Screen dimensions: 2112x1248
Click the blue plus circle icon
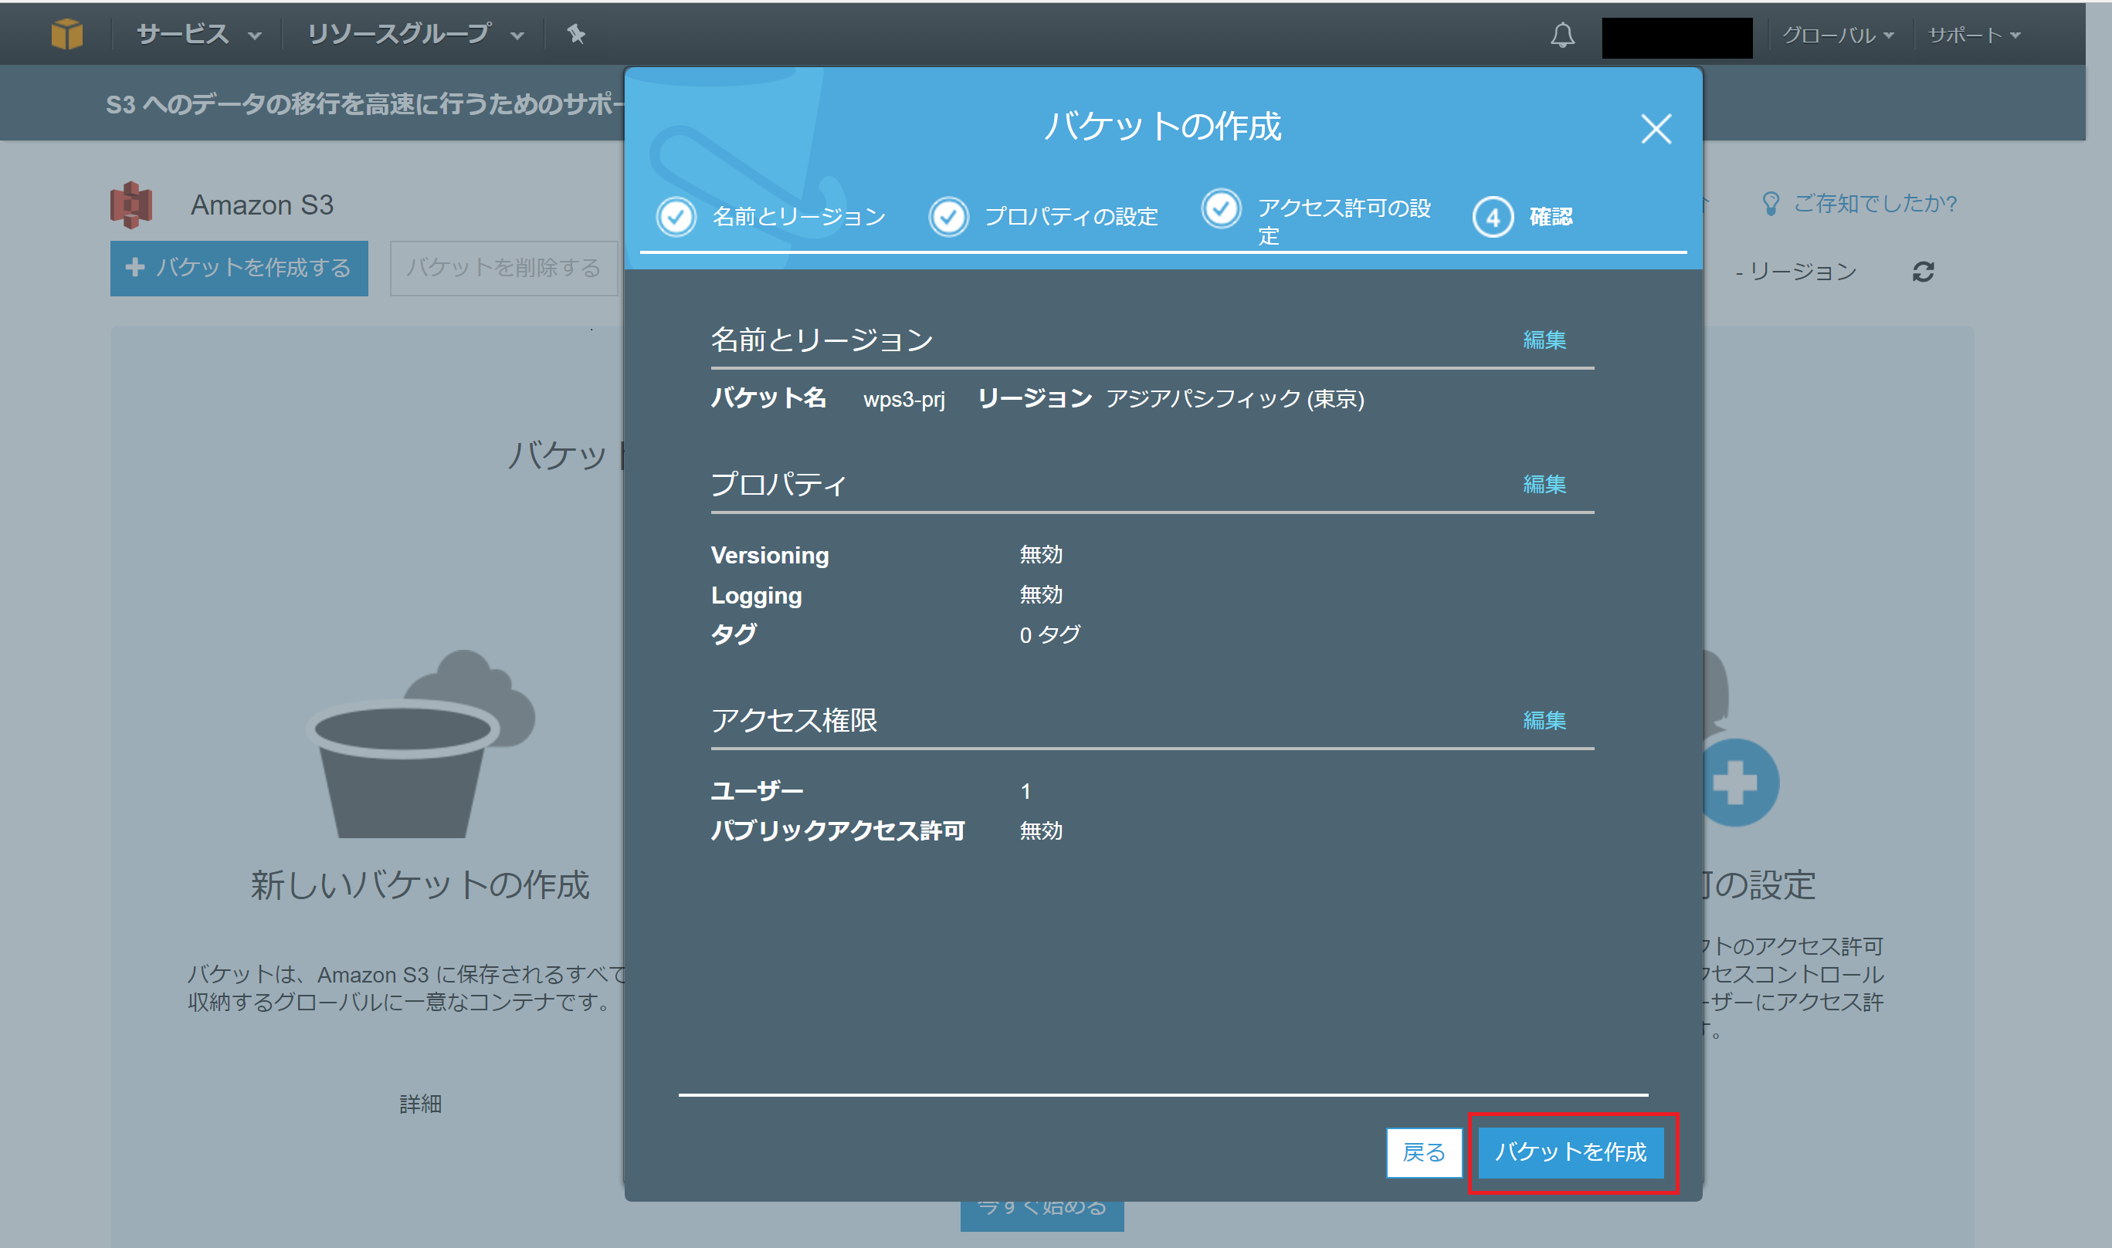point(1735,783)
